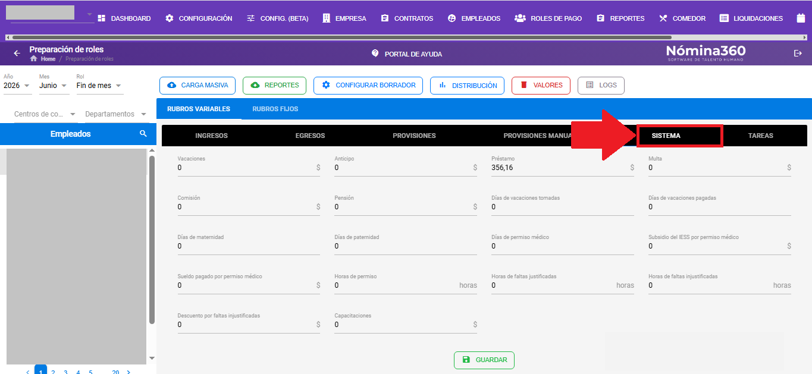
Task: Open the top navigation Reportes menu
Action: click(620, 18)
